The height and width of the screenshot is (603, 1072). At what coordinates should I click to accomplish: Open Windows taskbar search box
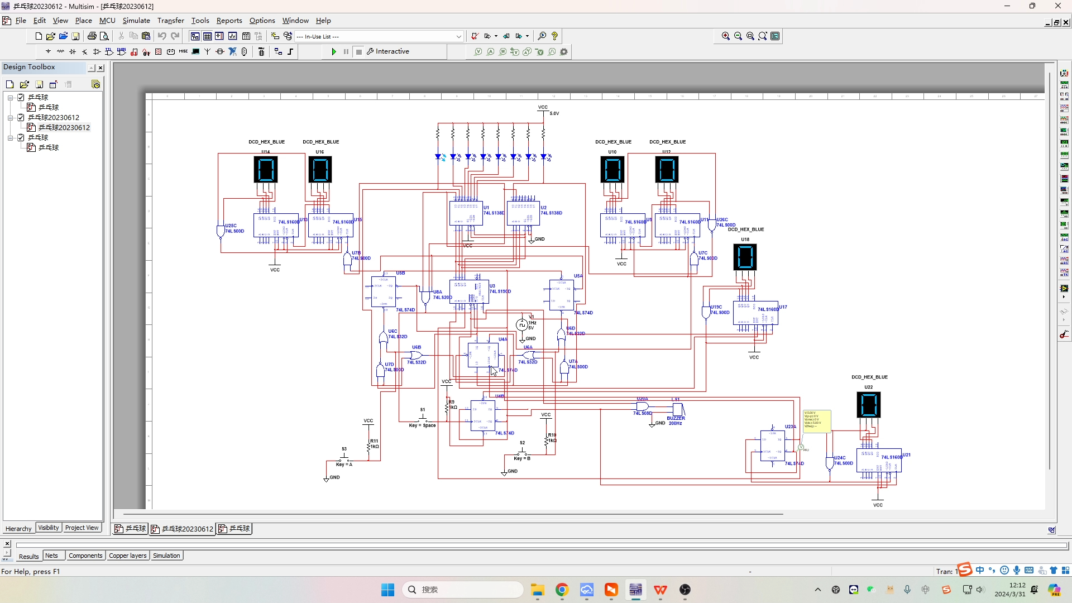click(463, 590)
